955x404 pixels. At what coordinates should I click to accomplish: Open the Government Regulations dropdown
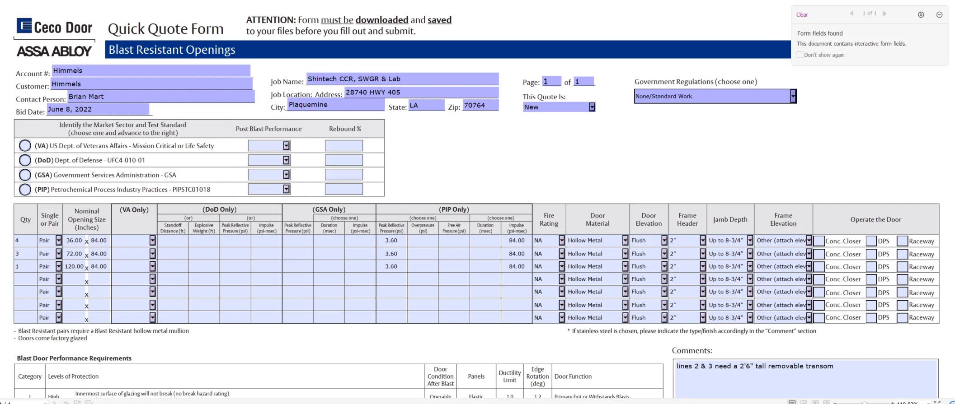click(x=793, y=96)
